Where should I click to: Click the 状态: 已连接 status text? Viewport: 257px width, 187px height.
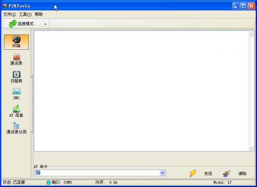pyautogui.click(x=14, y=182)
